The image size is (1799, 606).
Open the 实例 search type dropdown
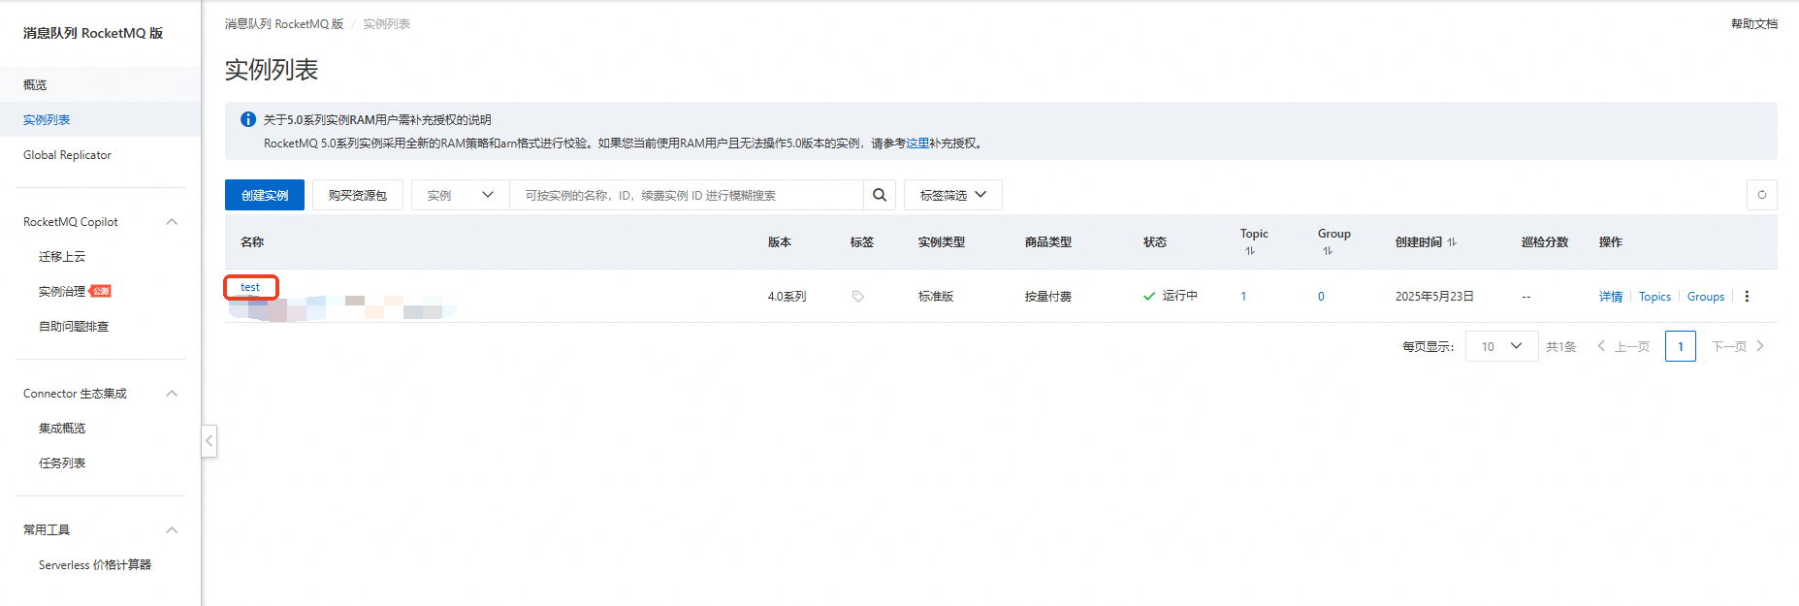461,195
